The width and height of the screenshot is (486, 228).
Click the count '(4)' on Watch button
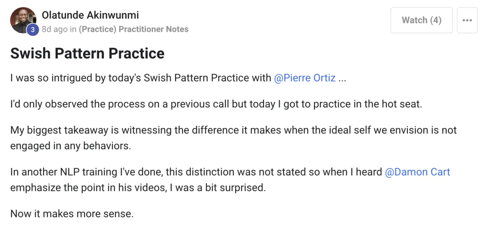tap(435, 20)
